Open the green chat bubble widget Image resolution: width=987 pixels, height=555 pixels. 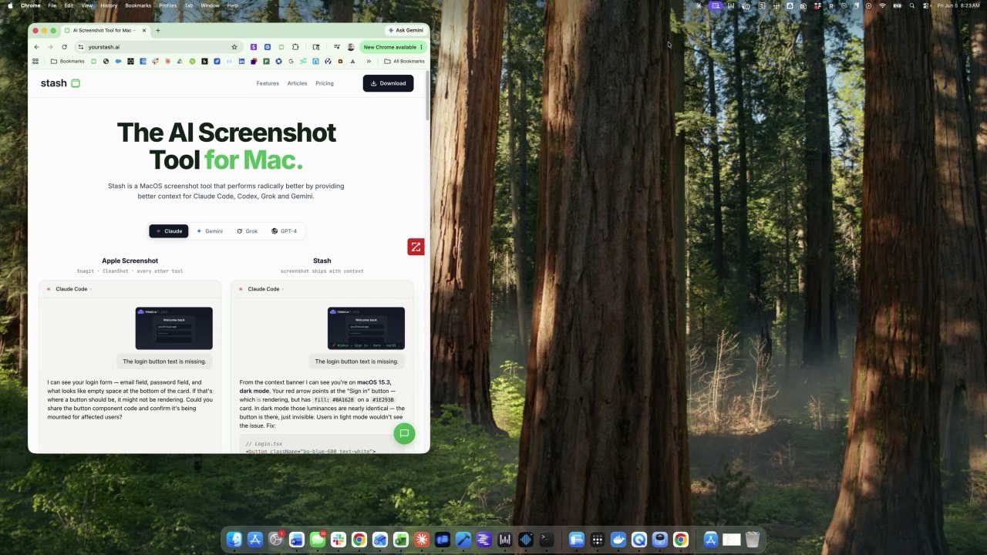click(x=404, y=433)
